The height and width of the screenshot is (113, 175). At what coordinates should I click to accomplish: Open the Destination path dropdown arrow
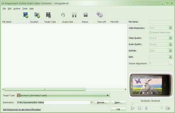pos(92,102)
